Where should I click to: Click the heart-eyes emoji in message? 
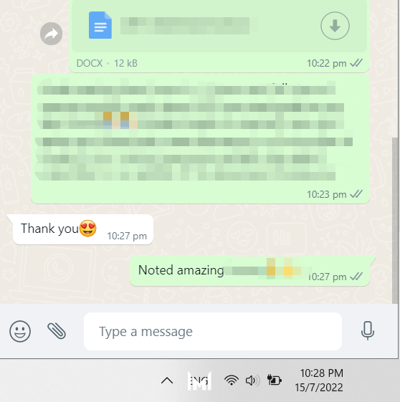88,228
